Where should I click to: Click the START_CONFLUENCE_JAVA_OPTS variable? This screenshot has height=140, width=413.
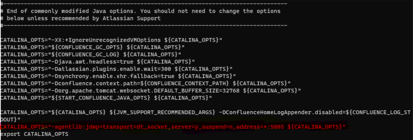point(102,98)
